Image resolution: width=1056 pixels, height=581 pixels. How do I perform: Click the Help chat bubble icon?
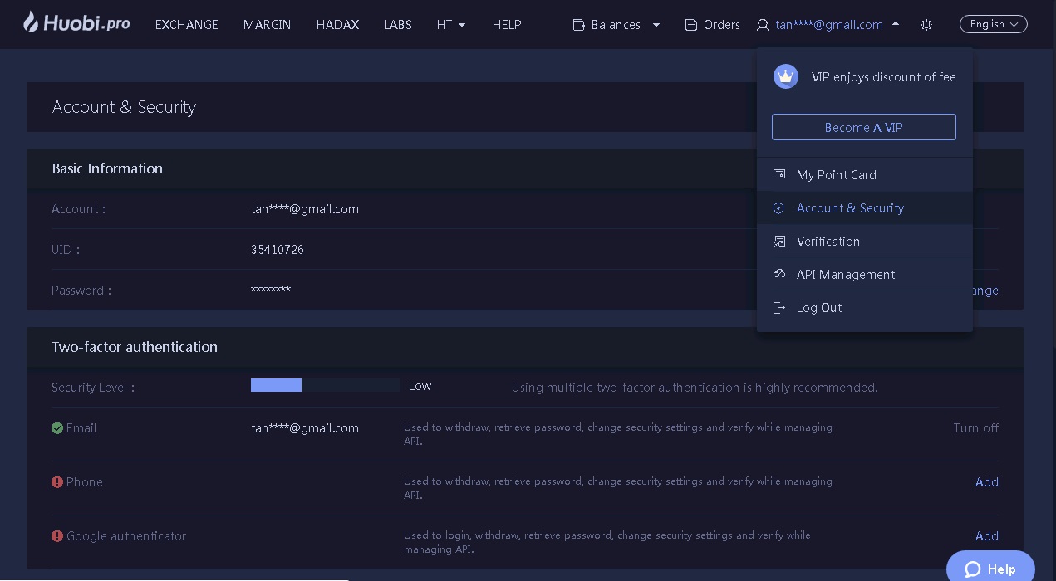[x=973, y=569]
